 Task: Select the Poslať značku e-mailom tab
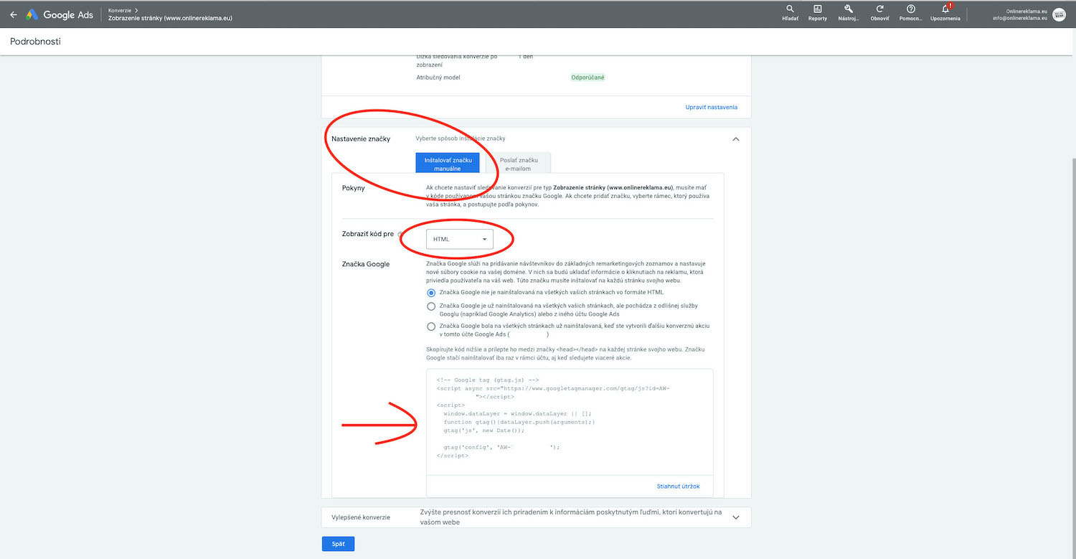coord(519,164)
